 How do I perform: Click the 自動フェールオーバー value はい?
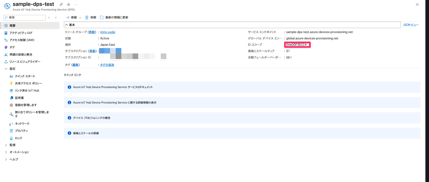289,57
